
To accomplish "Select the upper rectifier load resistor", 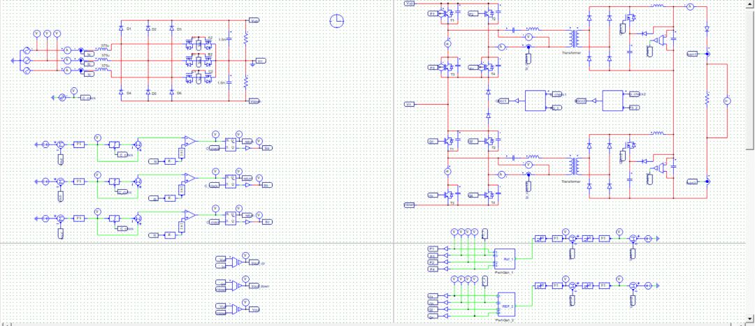I will (x=245, y=38).
